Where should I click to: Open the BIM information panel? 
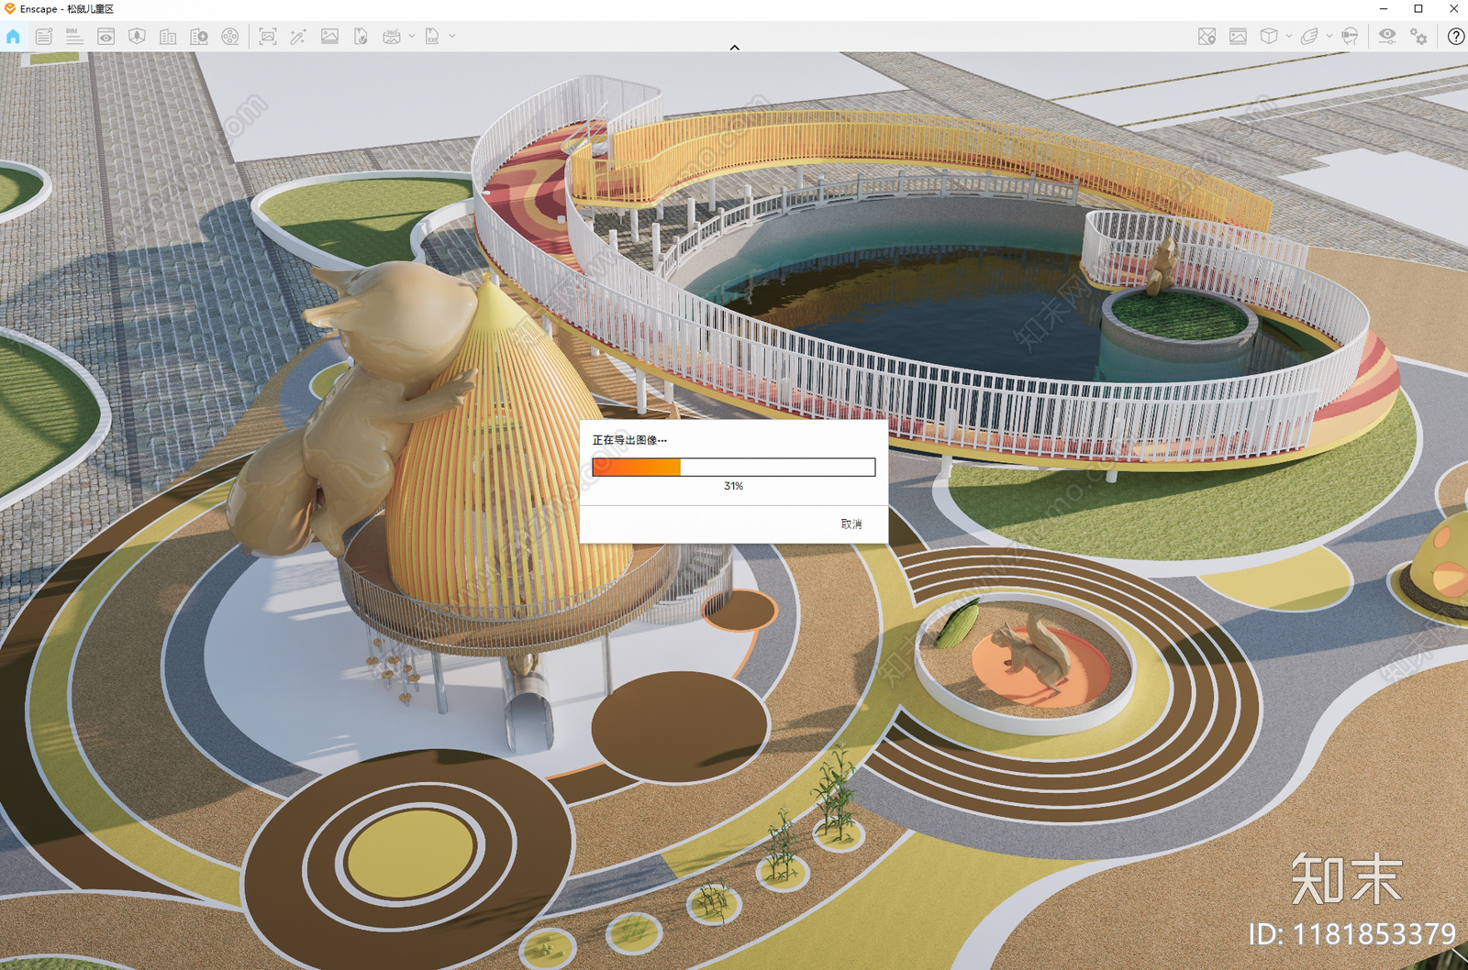[74, 37]
